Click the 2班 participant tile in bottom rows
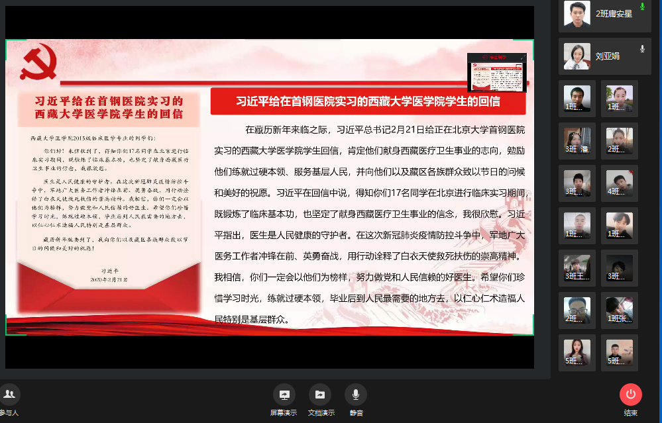The image size is (662, 423). pyautogui.click(x=577, y=310)
